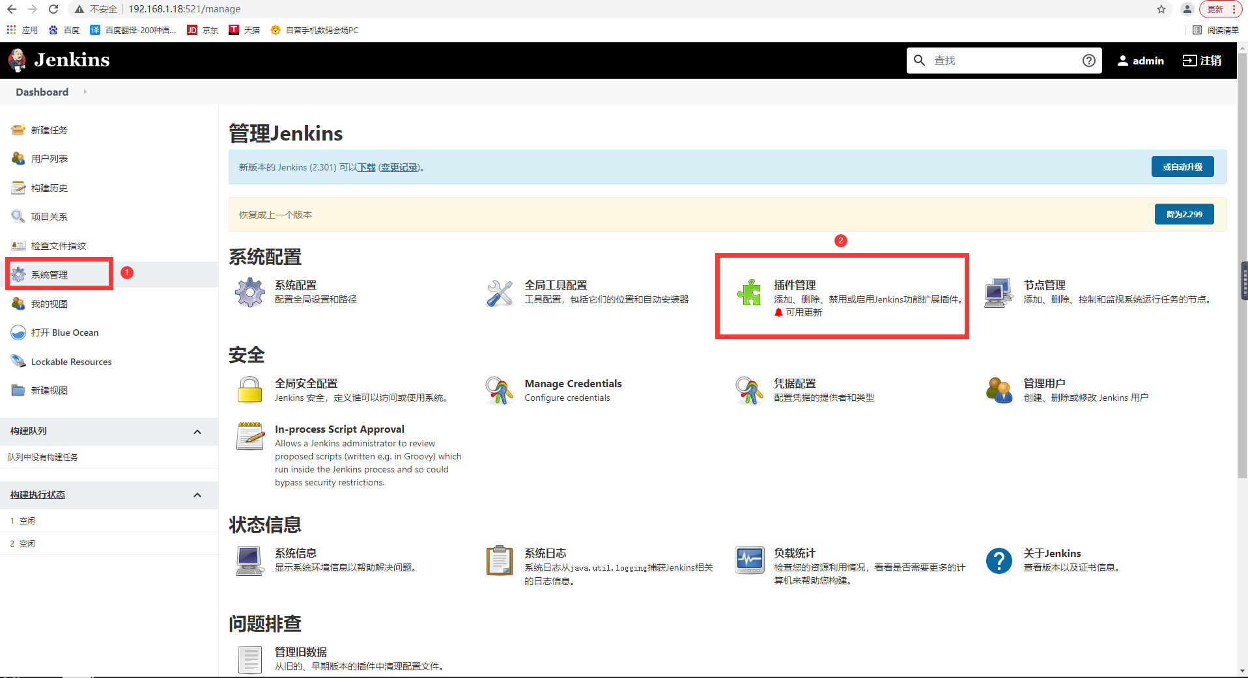Click the 或自动升级 button
The image size is (1248, 678).
click(1182, 167)
